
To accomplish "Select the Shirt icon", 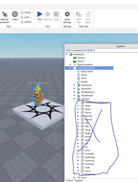I will coord(79,78).
